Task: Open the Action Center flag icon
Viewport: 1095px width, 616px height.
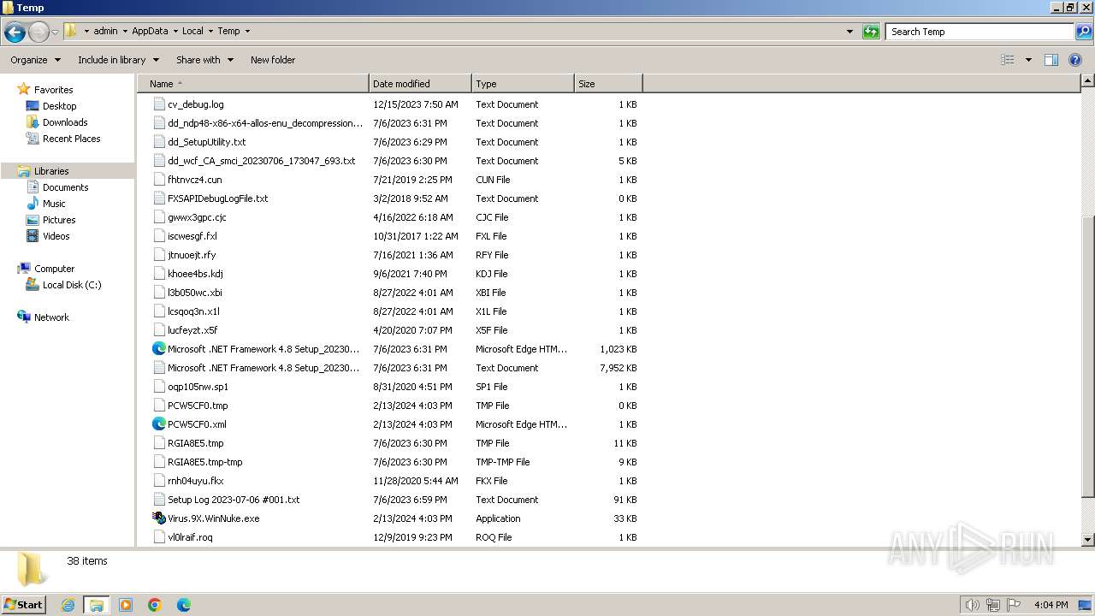Action: (1014, 605)
